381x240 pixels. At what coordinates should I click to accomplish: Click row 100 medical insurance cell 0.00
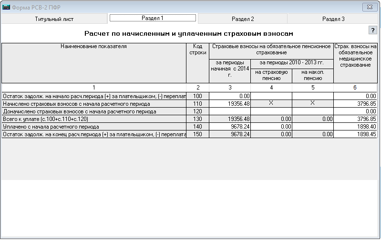point(355,96)
